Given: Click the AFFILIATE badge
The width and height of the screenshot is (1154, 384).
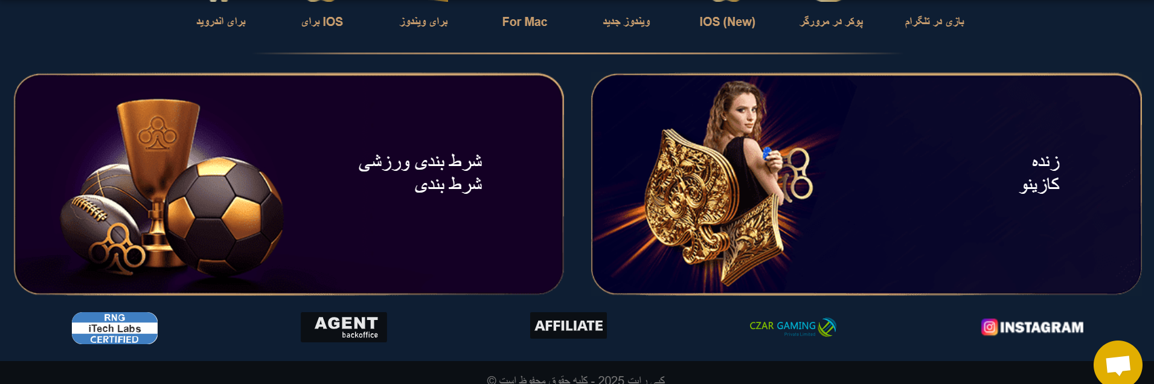Looking at the screenshot, I should click(x=568, y=325).
